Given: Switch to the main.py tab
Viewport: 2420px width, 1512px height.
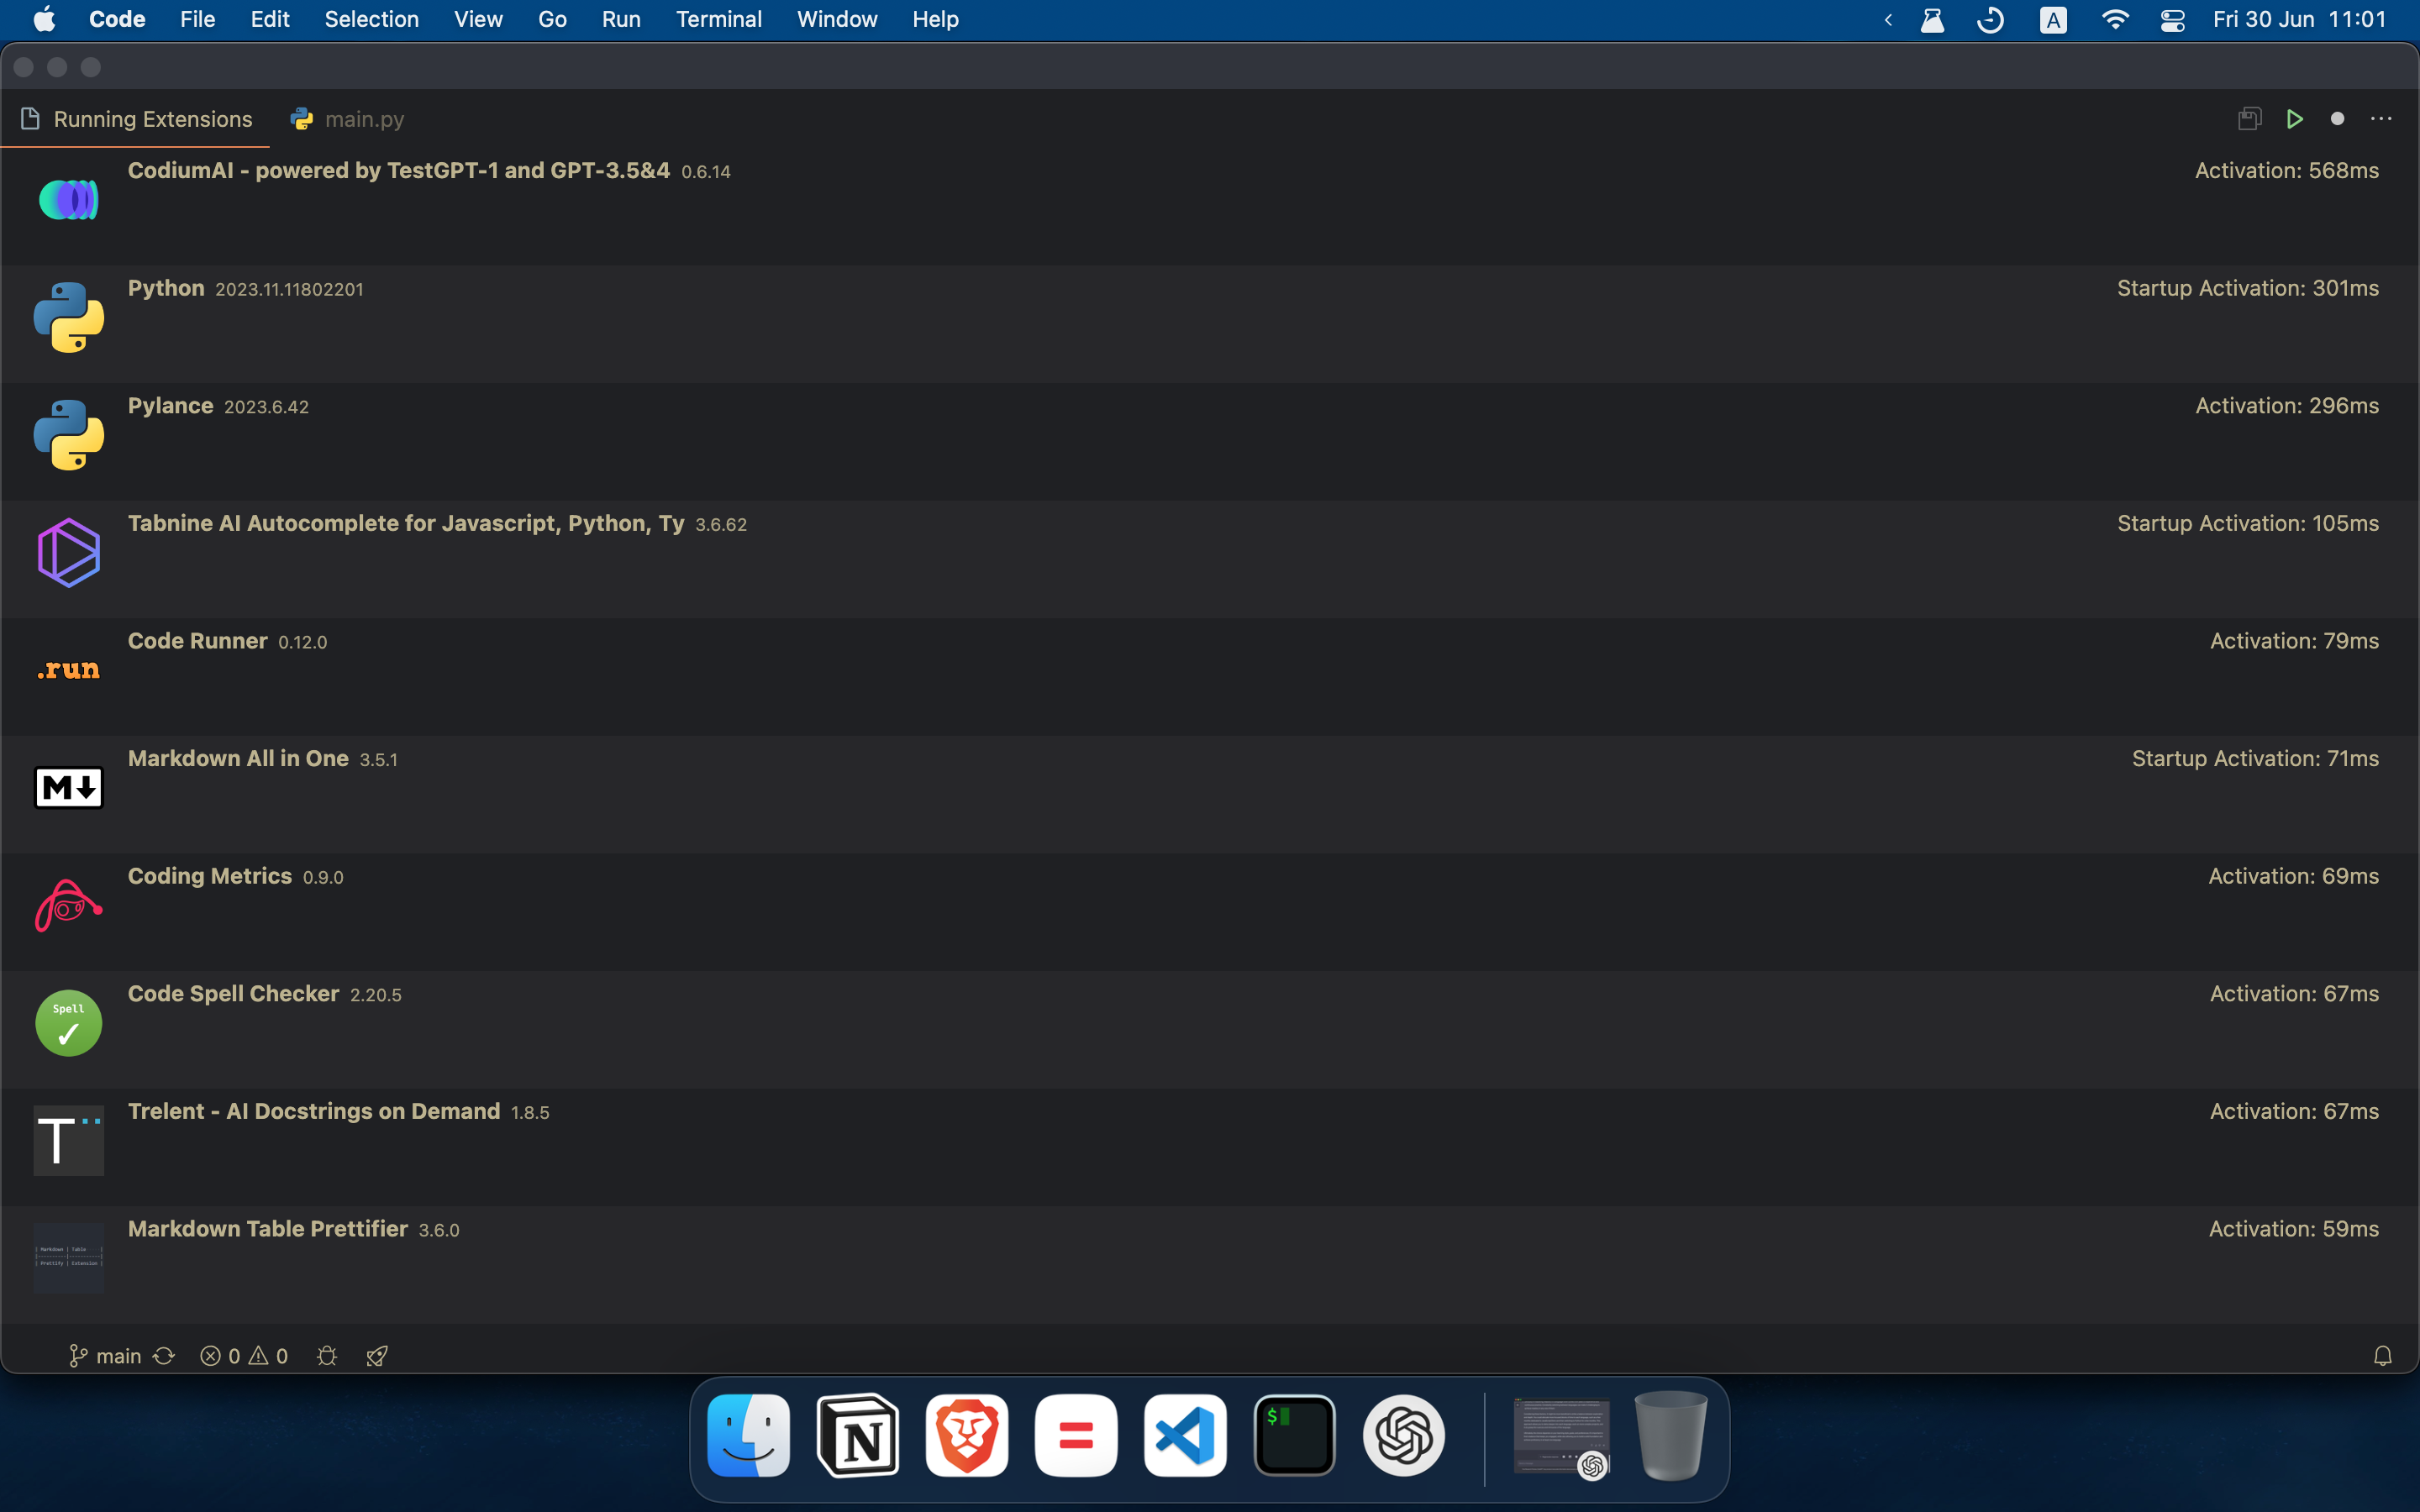Looking at the screenshot, I should [364, 118].
